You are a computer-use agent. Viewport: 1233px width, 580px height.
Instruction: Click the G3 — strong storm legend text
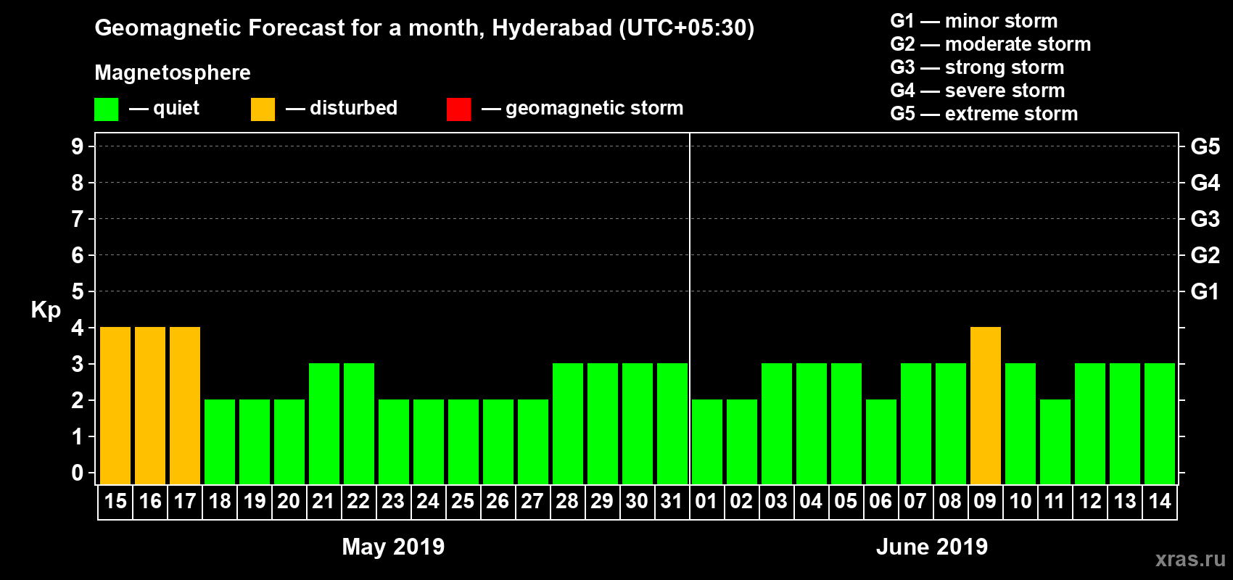point(978,67)
